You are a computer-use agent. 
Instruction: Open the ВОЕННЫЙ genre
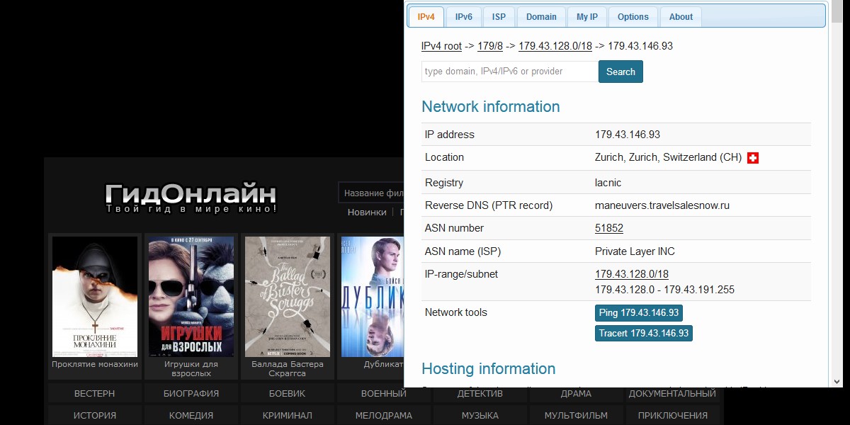click(384, 394)
